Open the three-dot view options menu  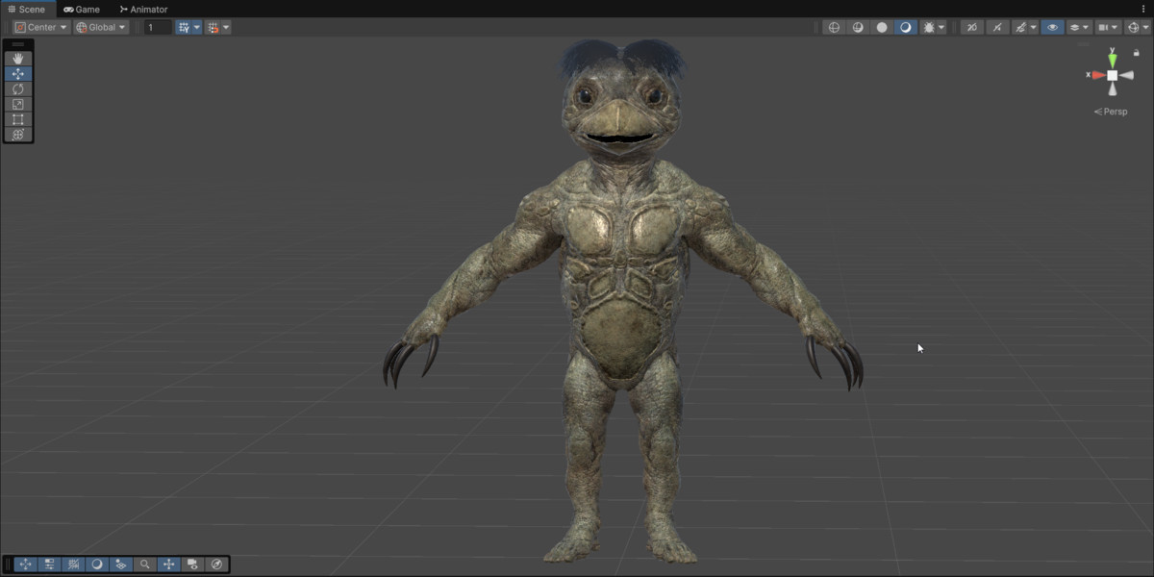[x=1142, y=9]
